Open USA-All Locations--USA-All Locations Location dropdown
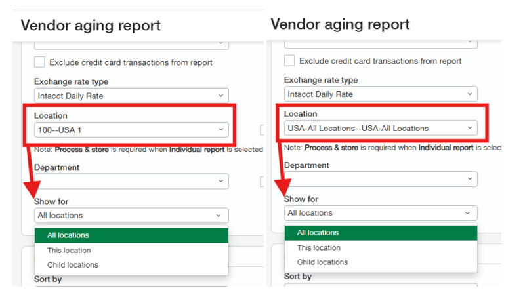 (x=374, y=128)
